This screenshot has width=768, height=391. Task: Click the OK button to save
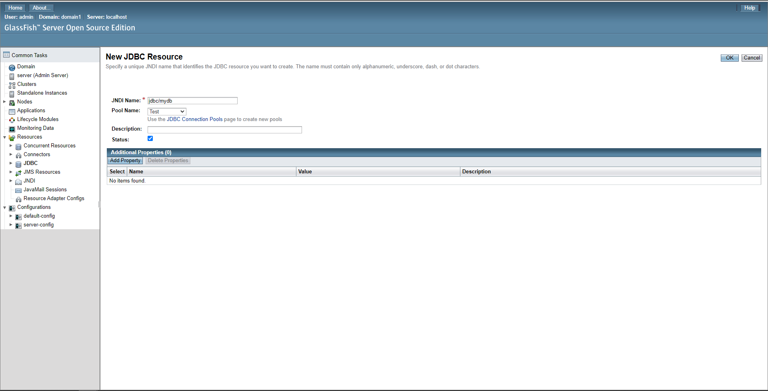(x=730, y=58)
